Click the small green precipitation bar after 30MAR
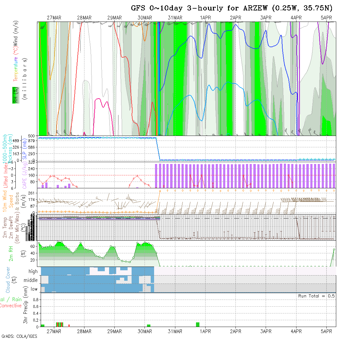339x339 pixels. pos(149,325)
